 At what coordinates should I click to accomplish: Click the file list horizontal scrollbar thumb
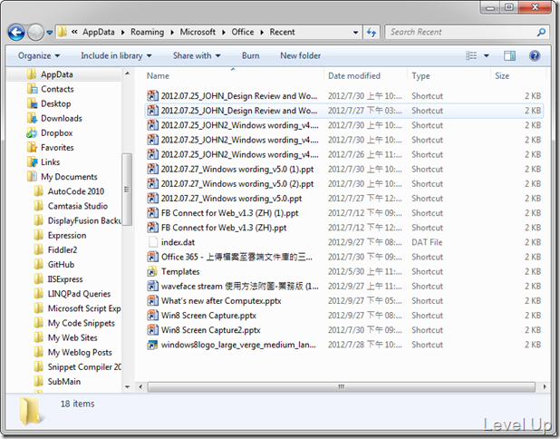341,386
